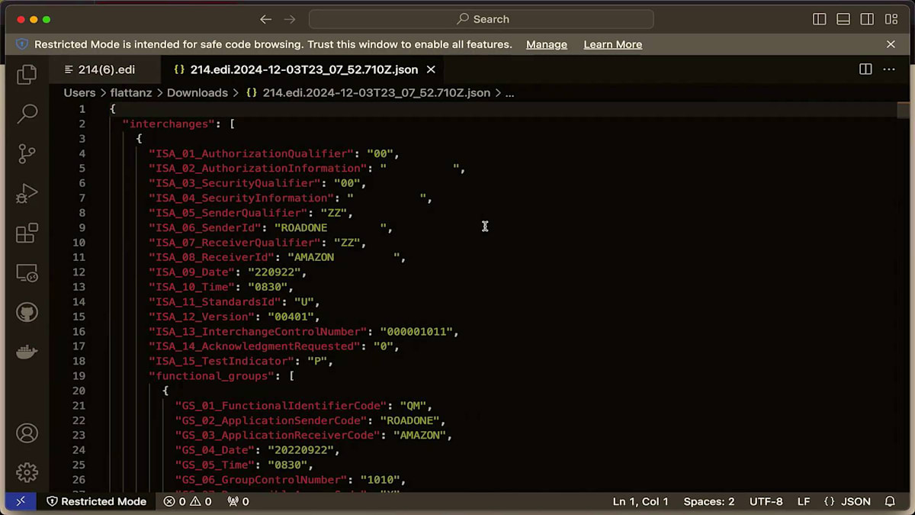Close the 214.edi JSON tab
Screen dimensions: 915x515
pyautogui.click(x=431, y=69)
